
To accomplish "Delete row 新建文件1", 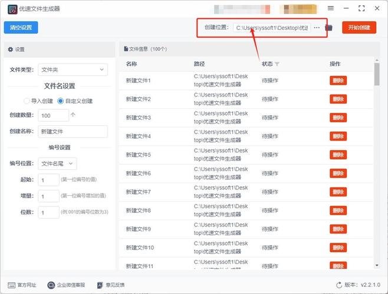I will click(338, 81).
